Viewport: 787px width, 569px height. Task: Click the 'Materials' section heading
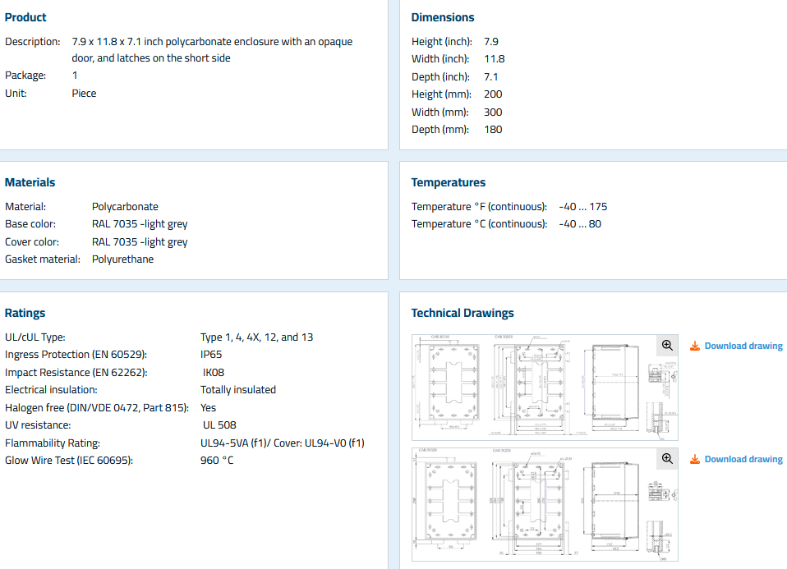pos(30,182)
